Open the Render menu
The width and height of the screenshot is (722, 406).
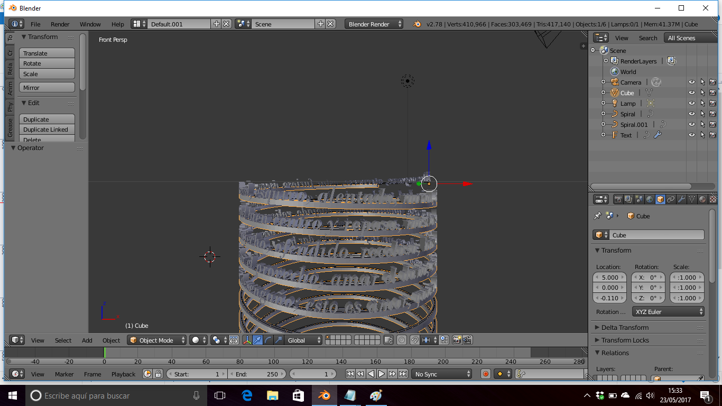click(x=60, y=24)
